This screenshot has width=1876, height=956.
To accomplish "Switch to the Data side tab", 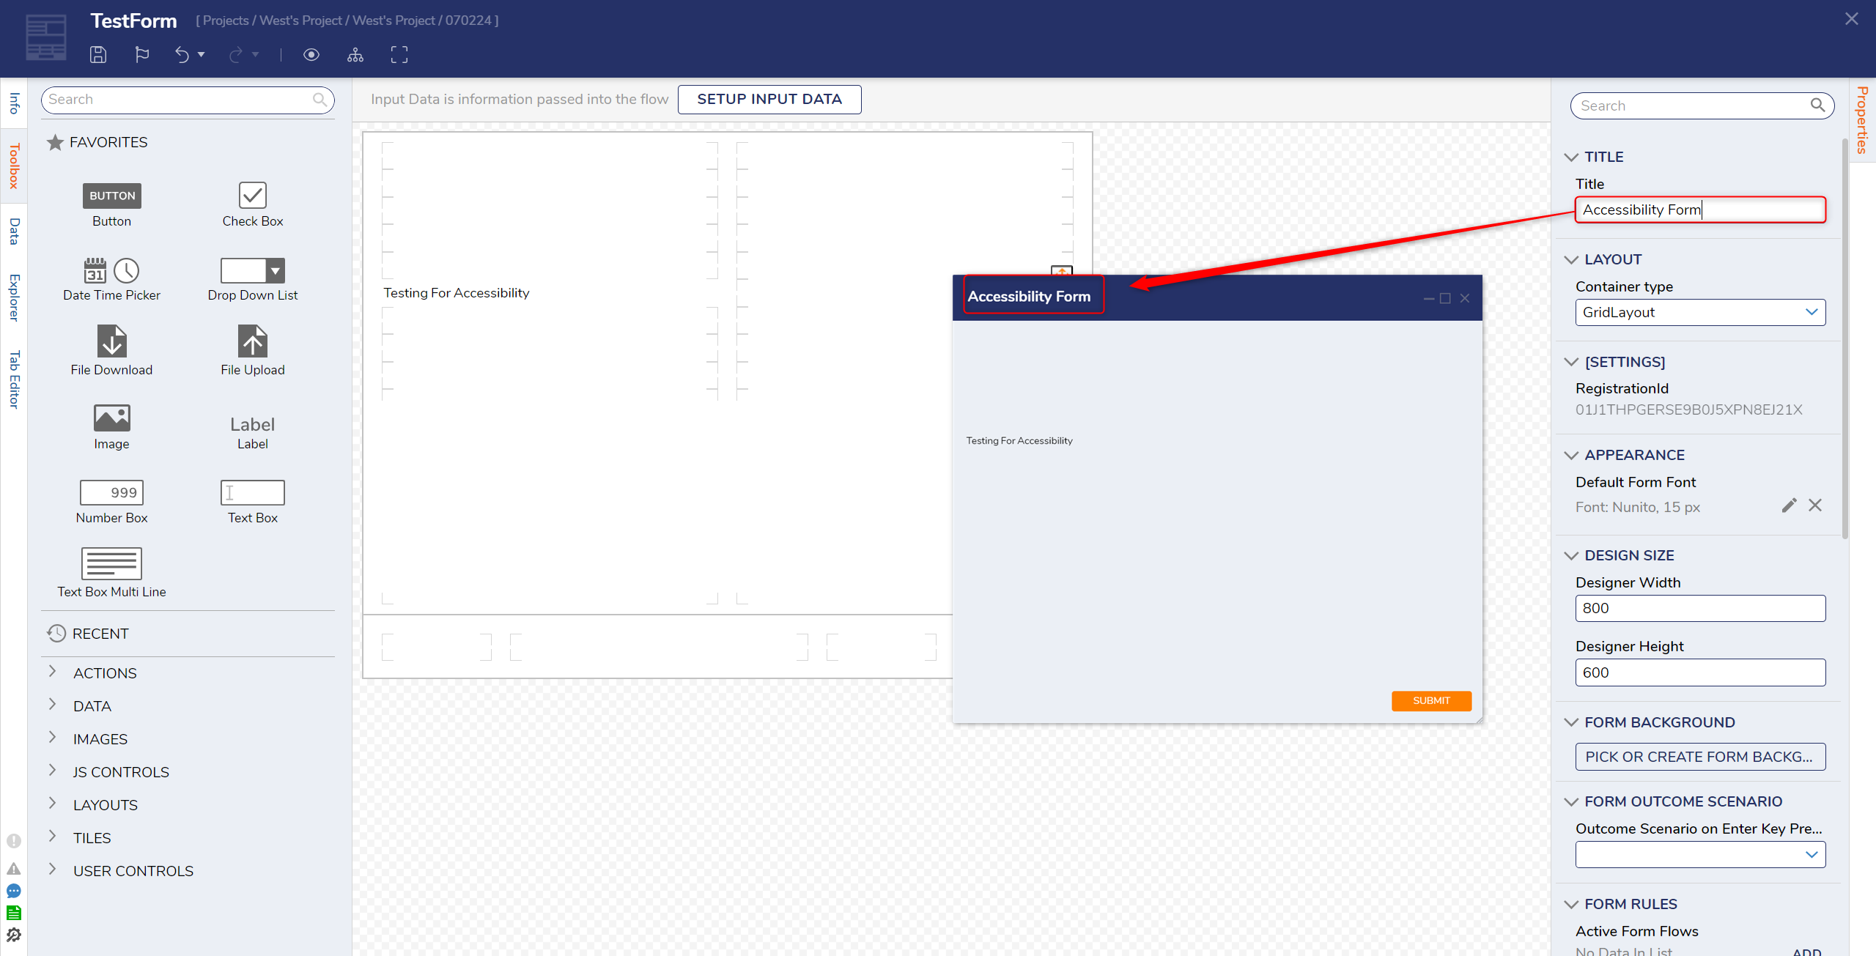I will pyautogui.click(x=14, y=231).
